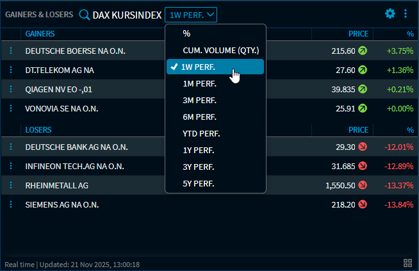Open the widget three-dot menu at top right
Screen dimensions: 419x271
(405, 13)
